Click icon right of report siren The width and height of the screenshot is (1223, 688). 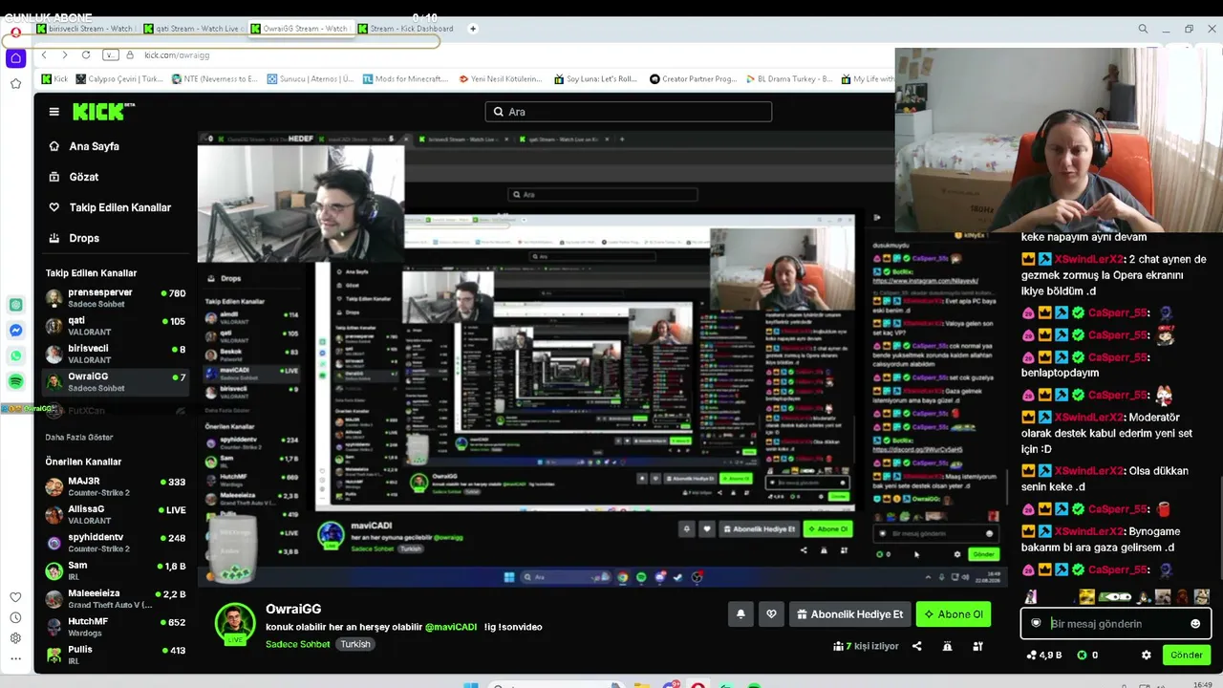977,646
